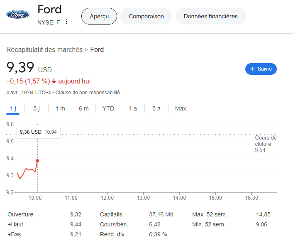The image size is (293, 243).
Task: Click the red data point on the chart
Action: coord(37,161)
